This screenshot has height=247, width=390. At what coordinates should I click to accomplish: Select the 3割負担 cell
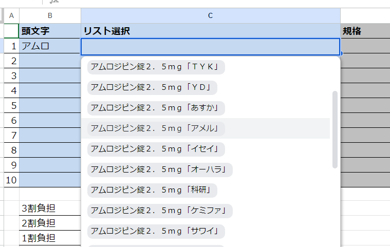pyautogui.click(x=50, y=208)
